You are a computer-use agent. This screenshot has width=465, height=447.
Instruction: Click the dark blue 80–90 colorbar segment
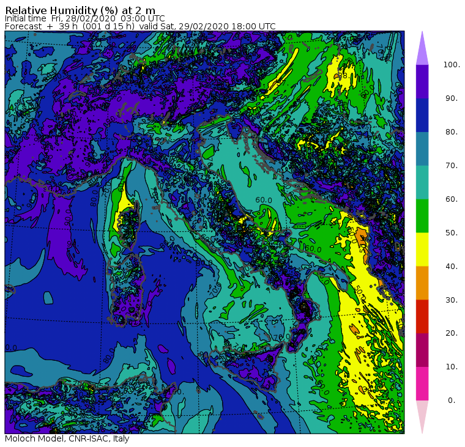[422, 115]
